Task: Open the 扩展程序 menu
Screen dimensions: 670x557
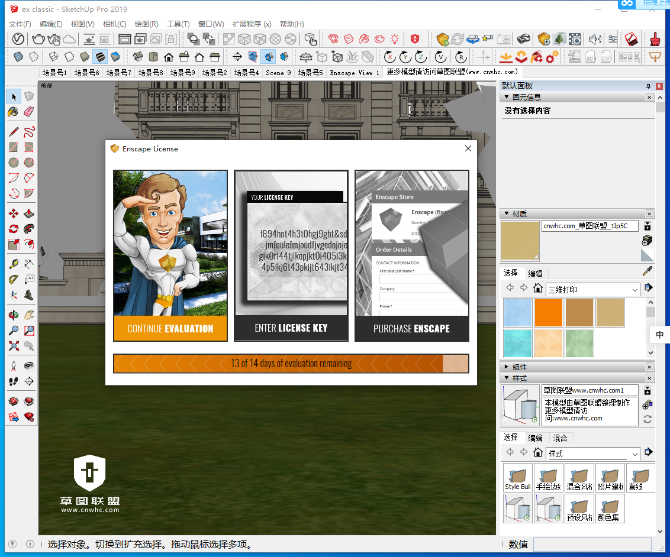Action: pyautogui.click(x=252, y=24)
